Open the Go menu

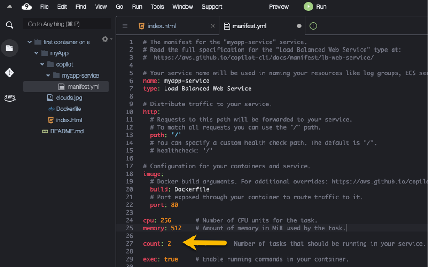click(119, 6)
